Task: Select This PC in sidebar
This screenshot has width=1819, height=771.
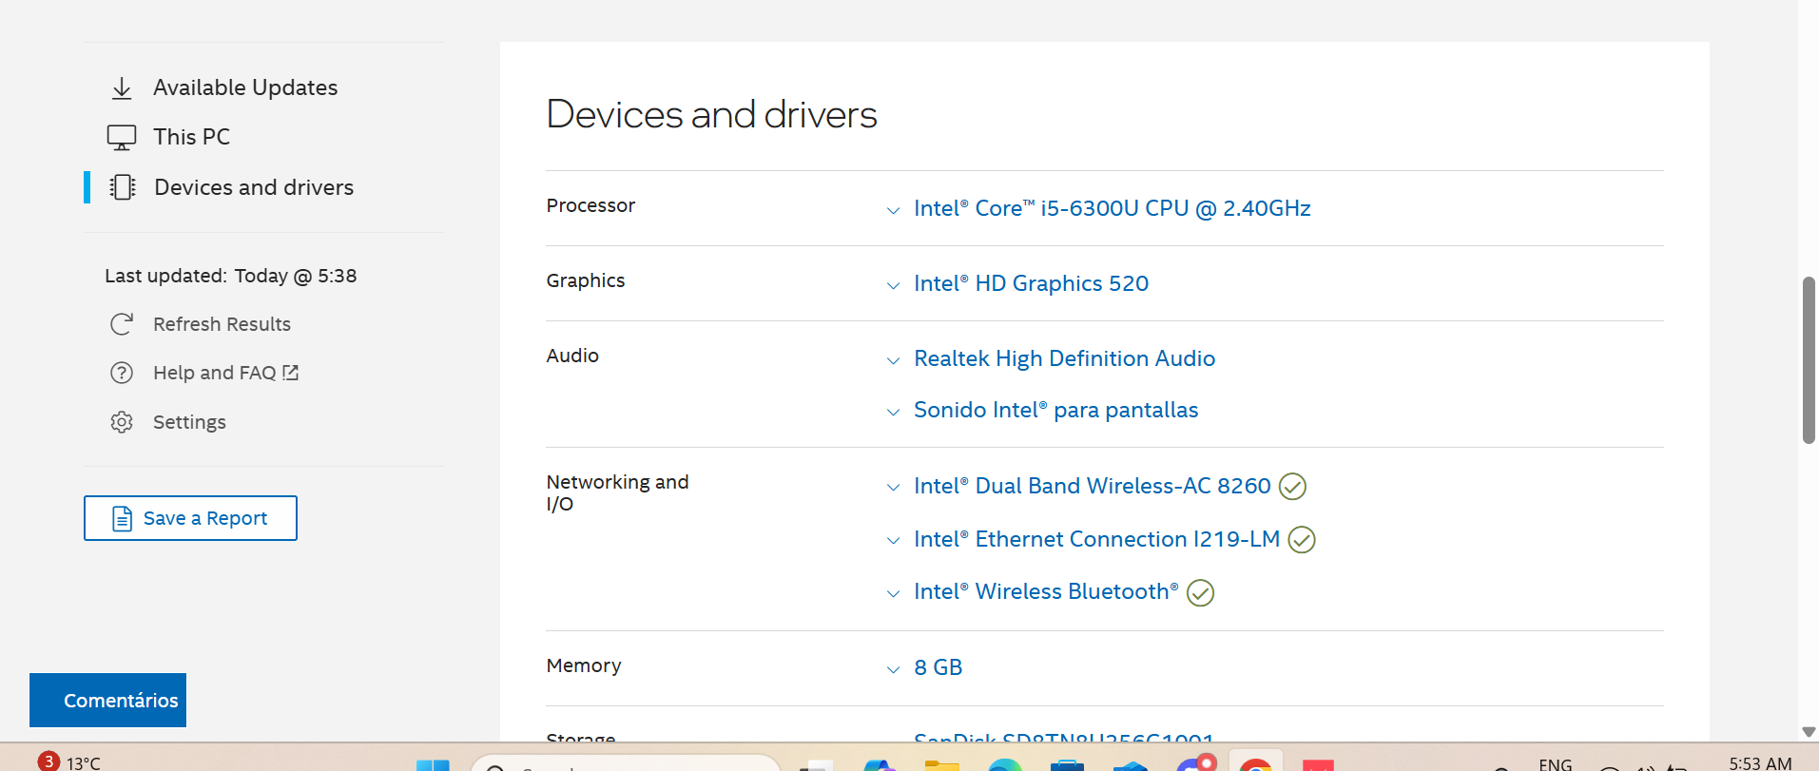Action: point(191,137)
